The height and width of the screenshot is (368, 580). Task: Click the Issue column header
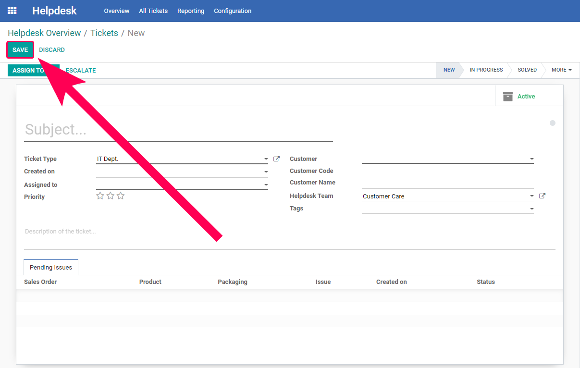(323, 282)
